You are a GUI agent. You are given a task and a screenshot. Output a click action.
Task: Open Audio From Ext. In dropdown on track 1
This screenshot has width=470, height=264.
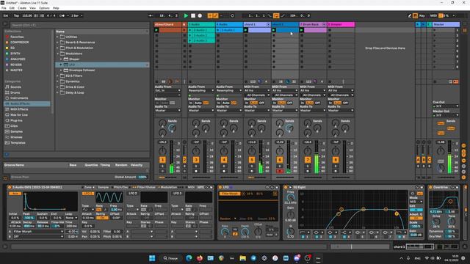click(x=167, y=91)
